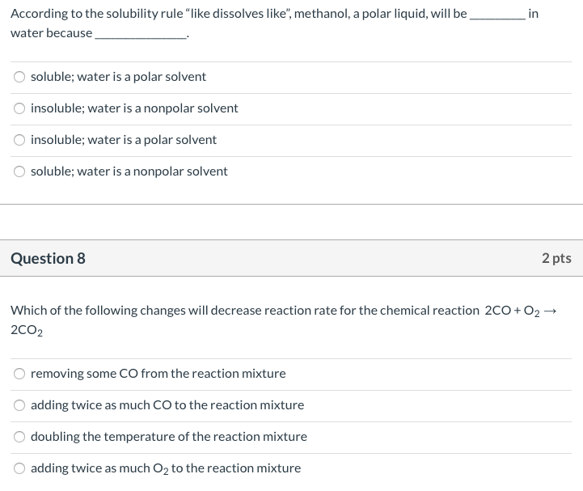The width and height of the screenshot is (583, 491).
Task: Choose radio button for doubling the temperature
Action: [x=19, y=437]
